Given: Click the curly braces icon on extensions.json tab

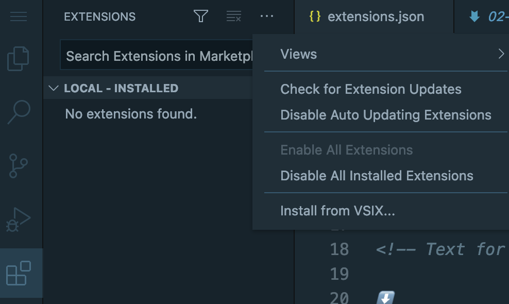Looking at the screenshot, I should 314,16.
